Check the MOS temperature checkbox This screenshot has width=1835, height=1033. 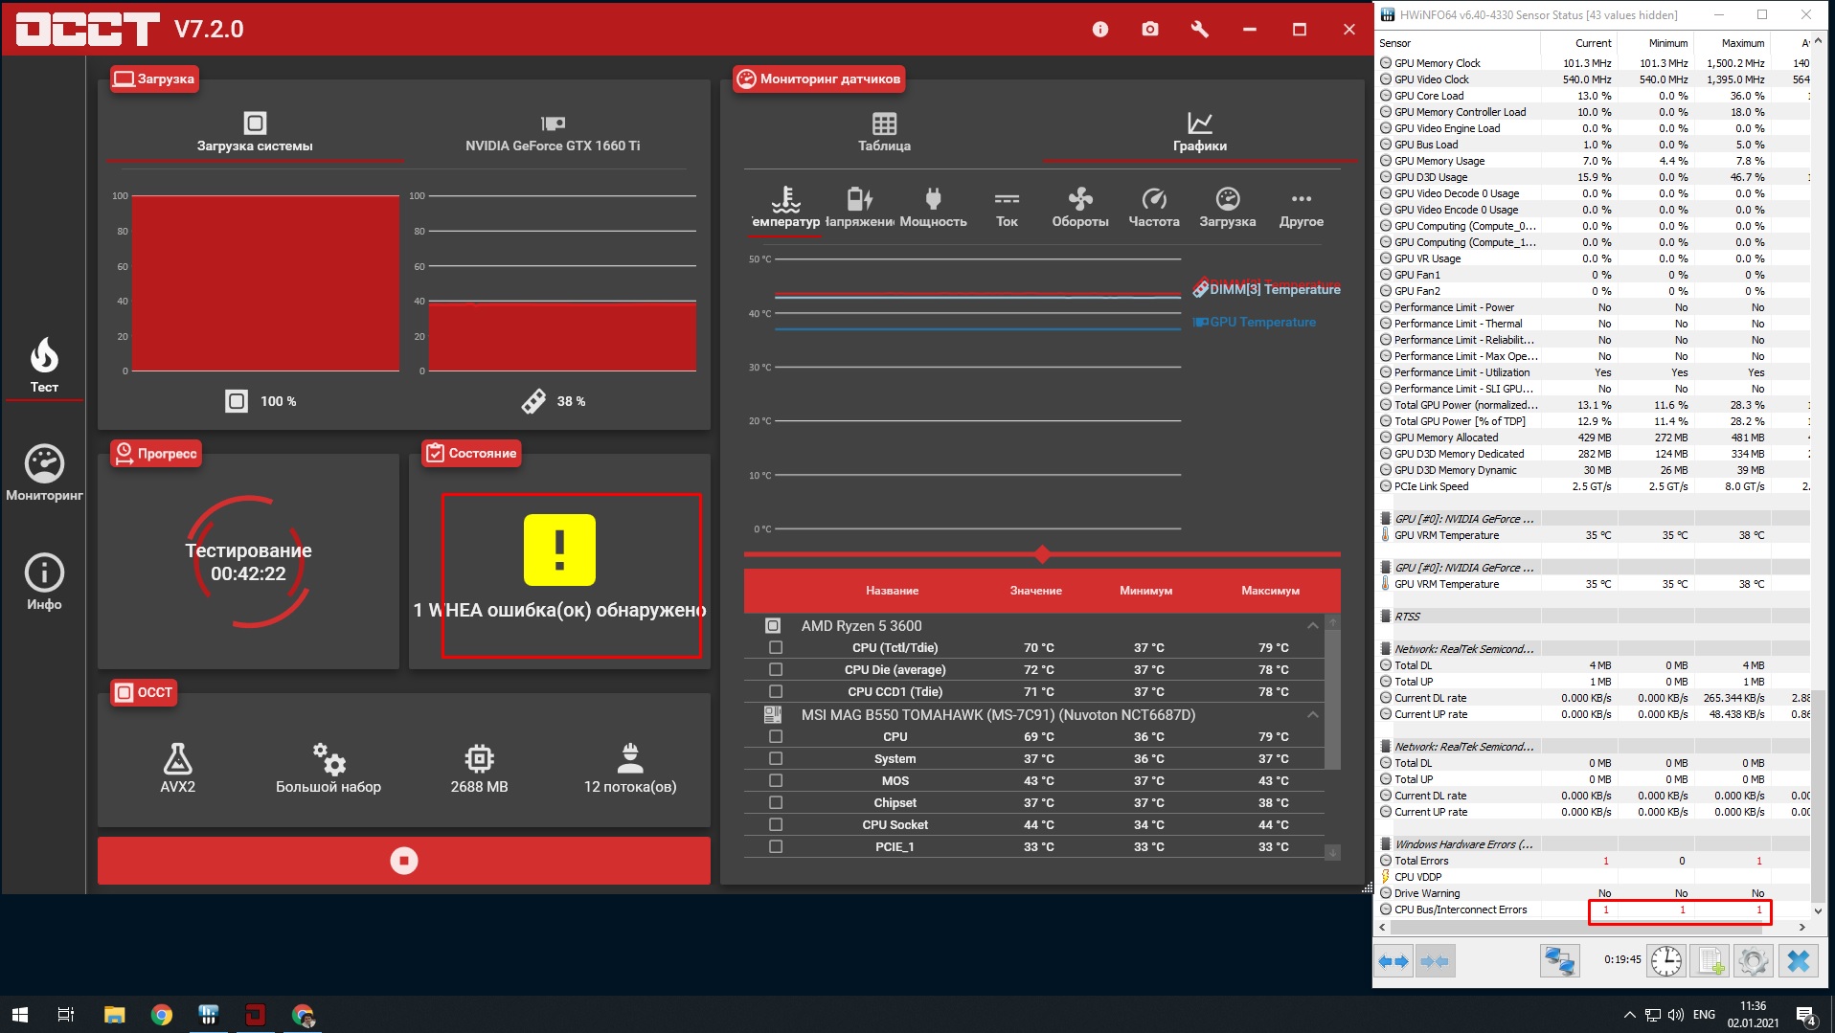776,781
